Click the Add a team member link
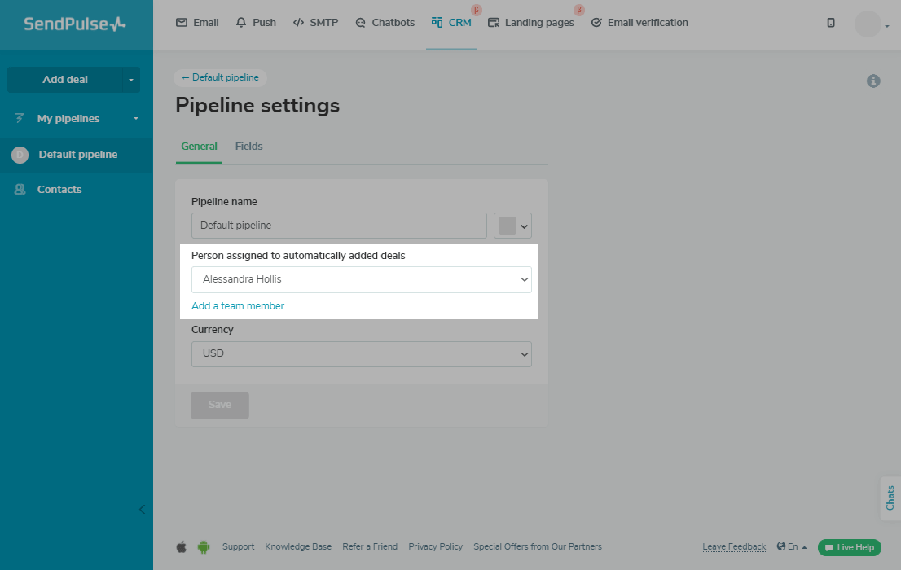This screenshot has width=901, height=570. (238, 306)
